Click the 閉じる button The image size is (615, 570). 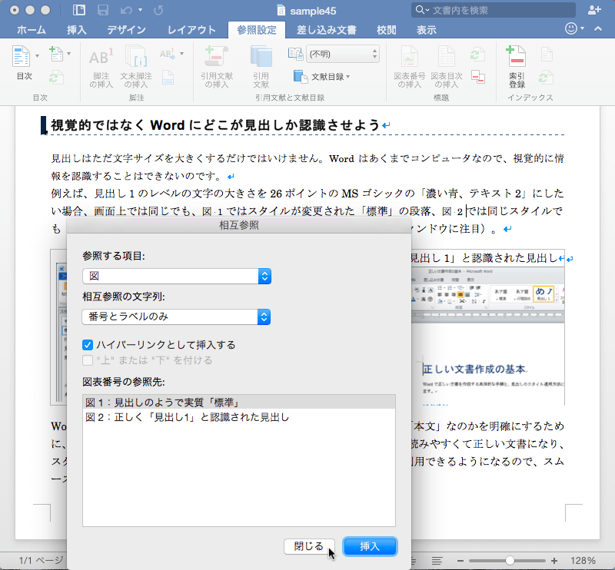coord(309,546)
